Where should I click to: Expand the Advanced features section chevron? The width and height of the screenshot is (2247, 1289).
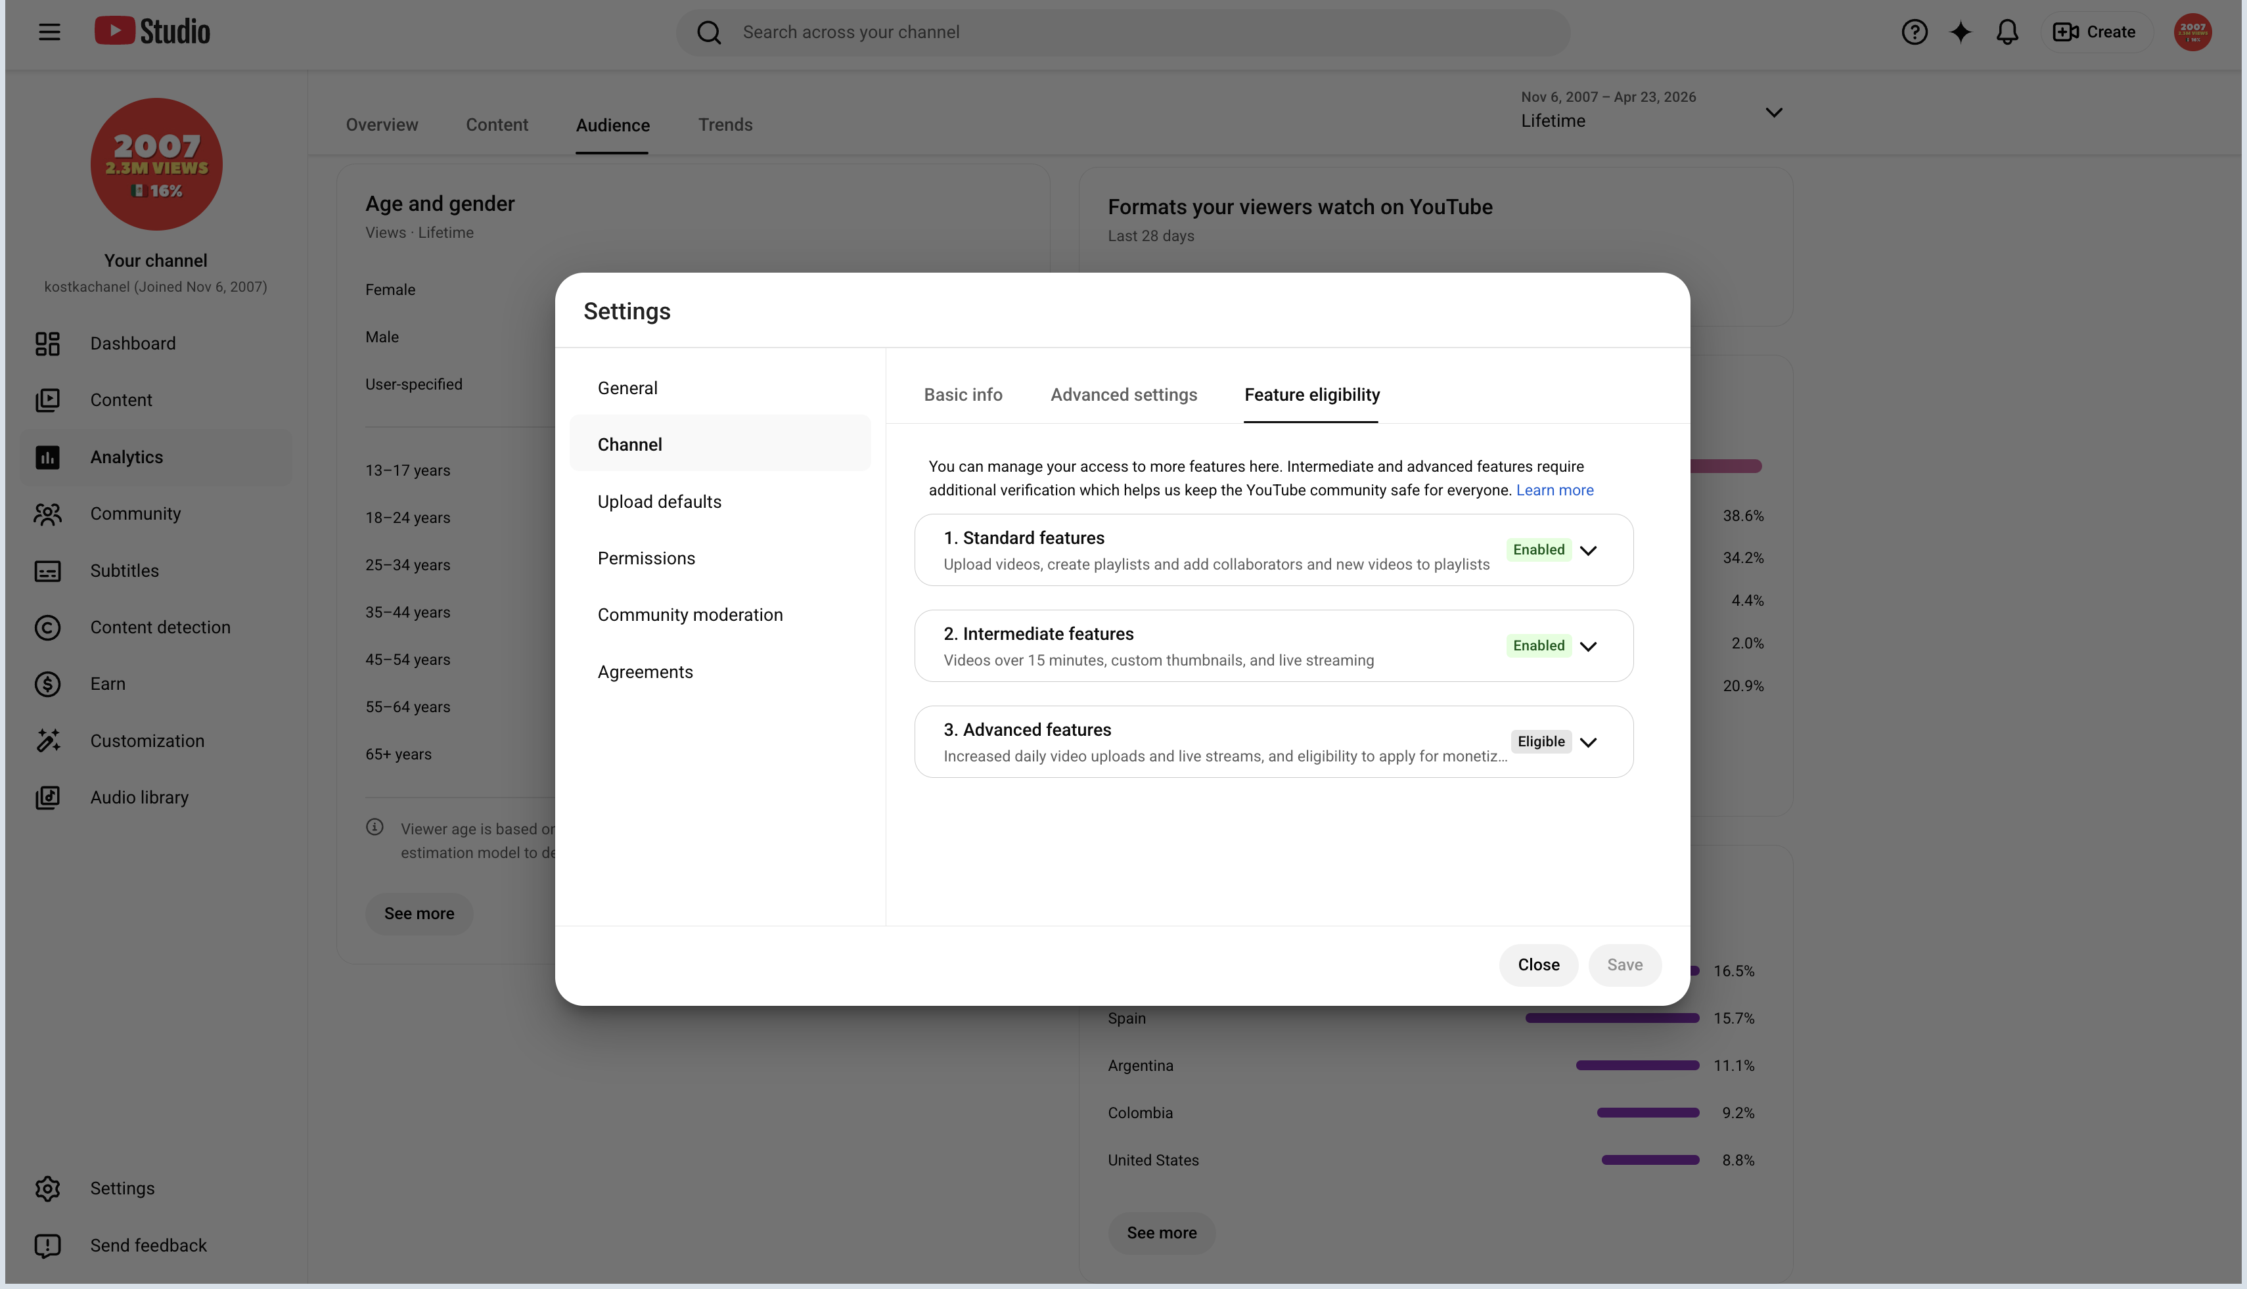click(1588, 742)
